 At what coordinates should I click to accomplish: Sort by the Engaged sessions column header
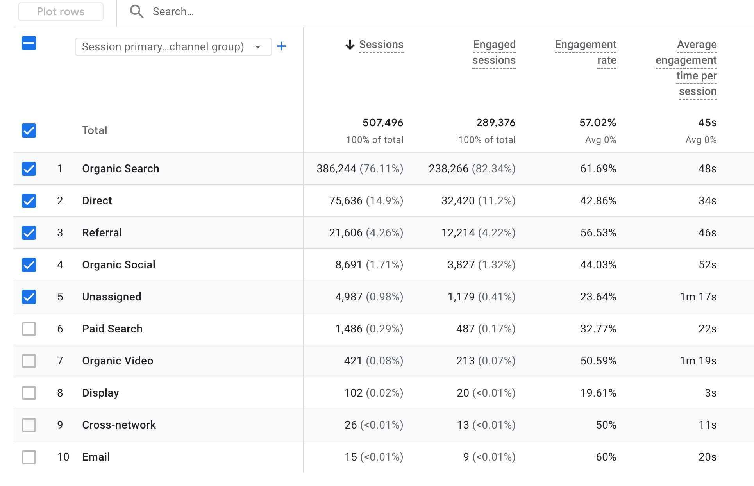tap(494, 52)
